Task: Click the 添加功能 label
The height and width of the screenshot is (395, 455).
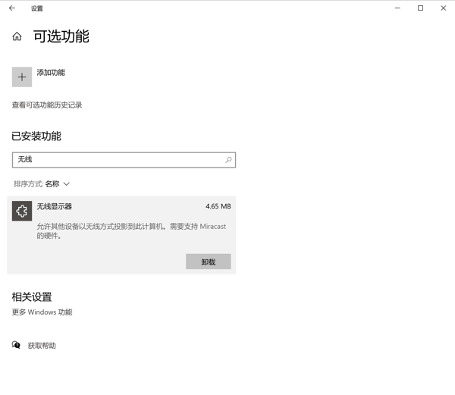Action: coord(51,73)
